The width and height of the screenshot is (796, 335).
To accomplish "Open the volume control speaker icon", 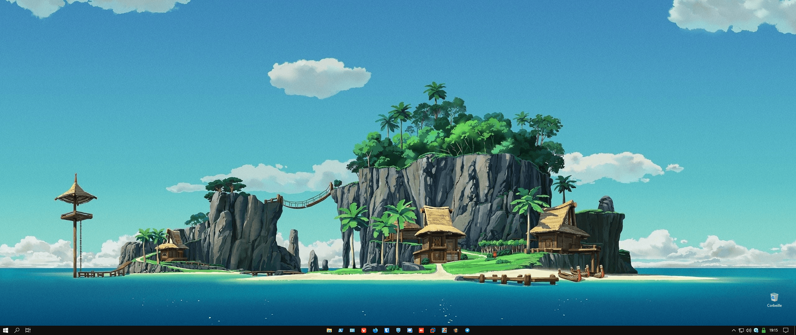I will (748, 330).
